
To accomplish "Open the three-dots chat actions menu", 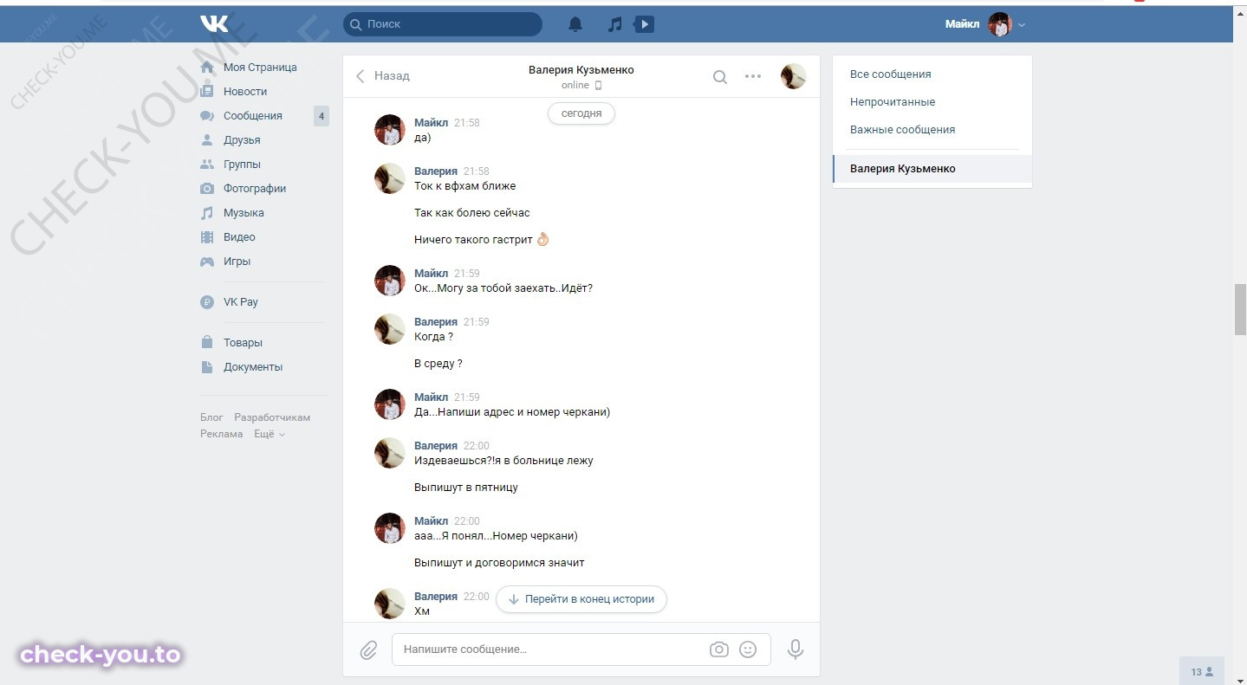I will point(753,76).
